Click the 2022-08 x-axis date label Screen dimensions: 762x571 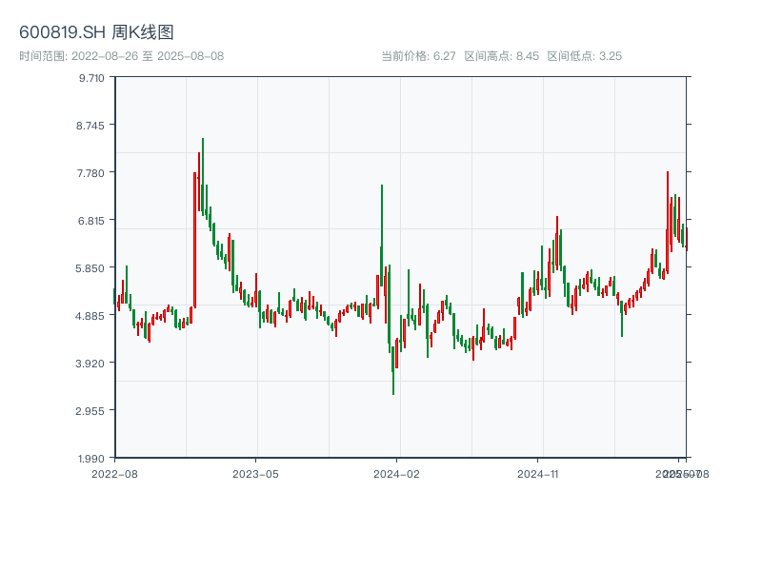pos(114,473)
